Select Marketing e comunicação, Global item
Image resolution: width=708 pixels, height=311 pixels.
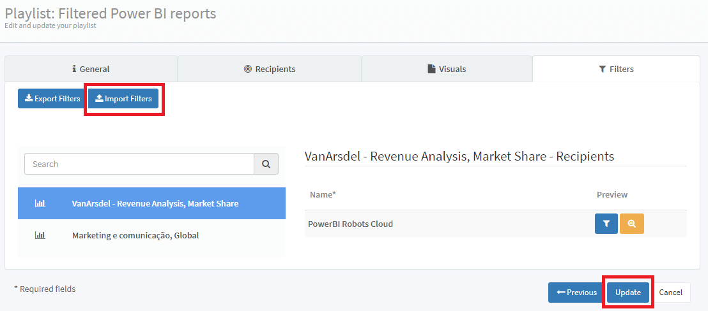(x=135, y=235)
